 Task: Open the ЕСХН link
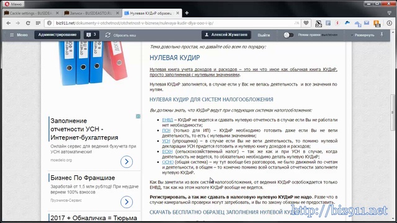pyautogui.click(x=167, y=151)
